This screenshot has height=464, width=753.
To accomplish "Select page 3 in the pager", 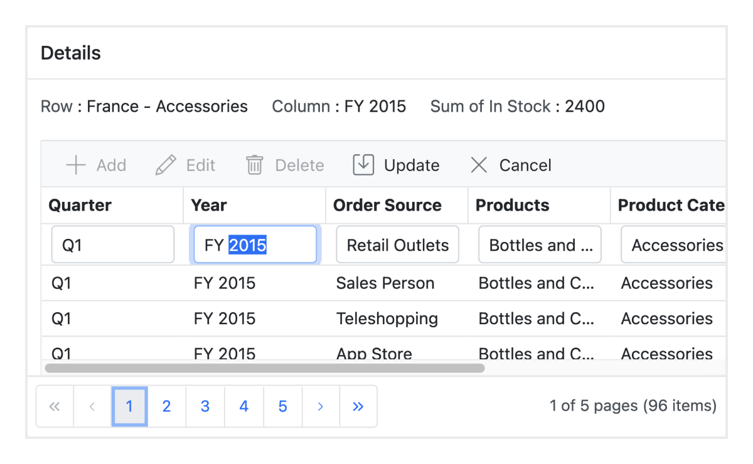I will pyautogui.click(x=205, y=406).
